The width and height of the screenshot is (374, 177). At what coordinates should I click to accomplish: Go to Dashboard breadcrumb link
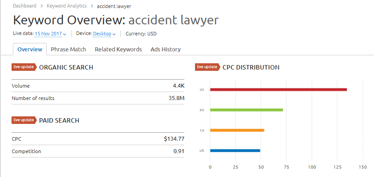click(24, 6)
